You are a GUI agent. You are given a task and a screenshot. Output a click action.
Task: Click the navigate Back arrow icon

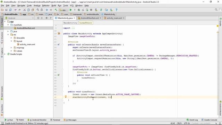point(47,10)
